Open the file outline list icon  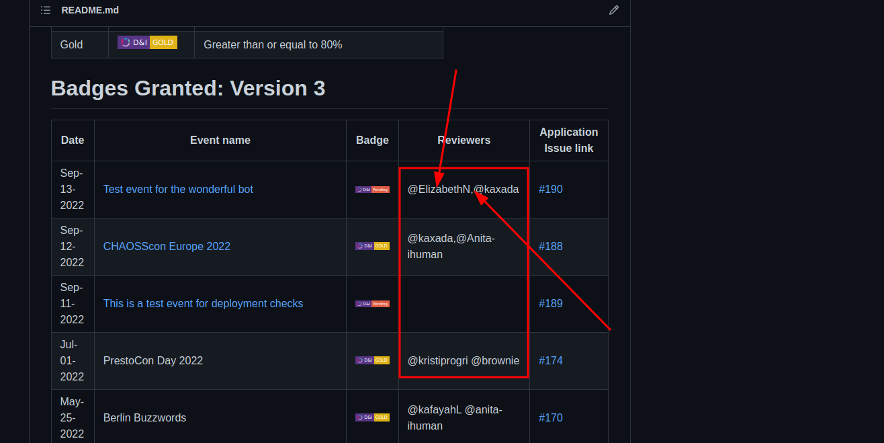[x=45, y=10]
